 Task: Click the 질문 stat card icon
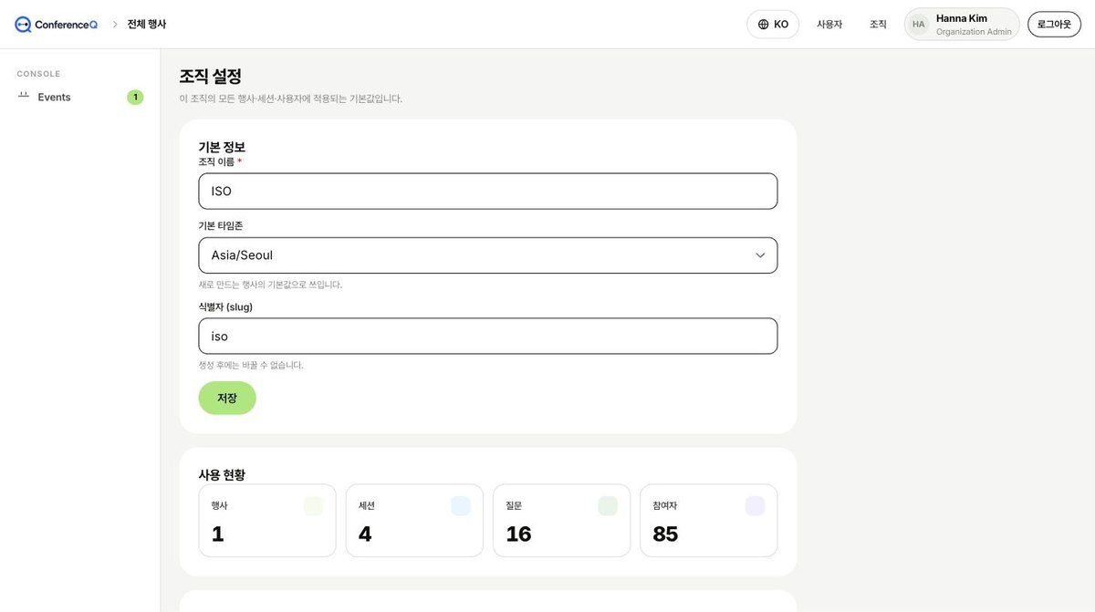(x=608, y=506)
